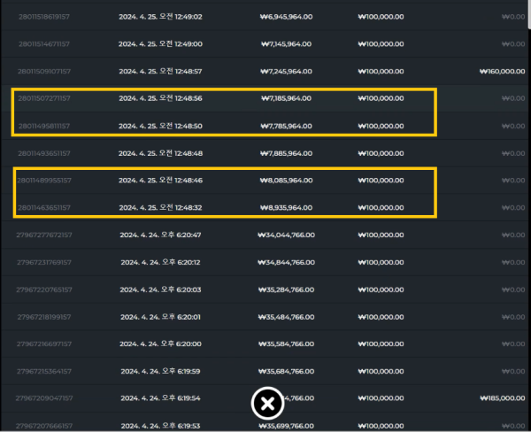Select the ₩100,000.00 bet in the 6:20:47 row
Screen dimensions: 531x432
(381, 235)
